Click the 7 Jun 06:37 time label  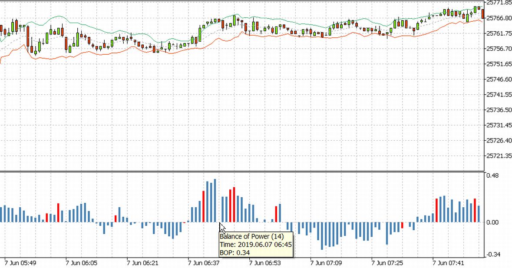pyautogui.click(x=204, y=263)
